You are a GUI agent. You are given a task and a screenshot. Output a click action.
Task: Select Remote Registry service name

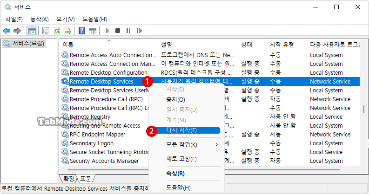[x=90, y=117]
